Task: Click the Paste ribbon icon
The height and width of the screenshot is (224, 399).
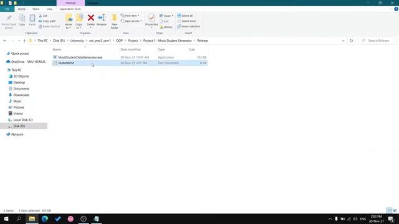Action: 32,20
